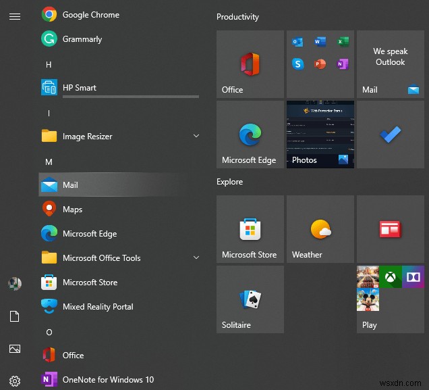Expand the Microsoft Office Tools folder chevron
The image size is (429, 390).
196,258
